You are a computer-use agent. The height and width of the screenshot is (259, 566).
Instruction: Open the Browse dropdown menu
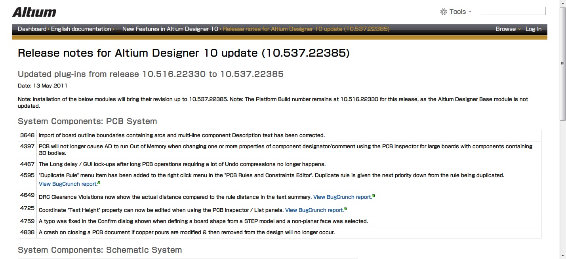click(x=508, y=29)
